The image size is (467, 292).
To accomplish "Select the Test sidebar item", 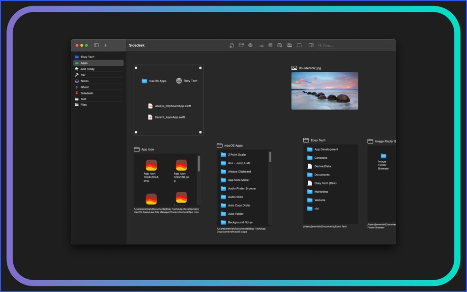I will [x=98, y=99].
